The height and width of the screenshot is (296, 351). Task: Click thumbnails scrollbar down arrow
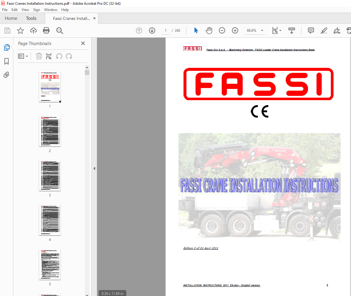coord(87,295)
